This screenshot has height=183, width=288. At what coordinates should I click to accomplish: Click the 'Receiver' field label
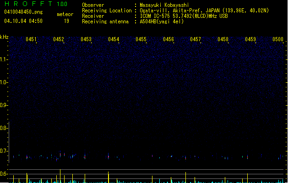point(93,16)
